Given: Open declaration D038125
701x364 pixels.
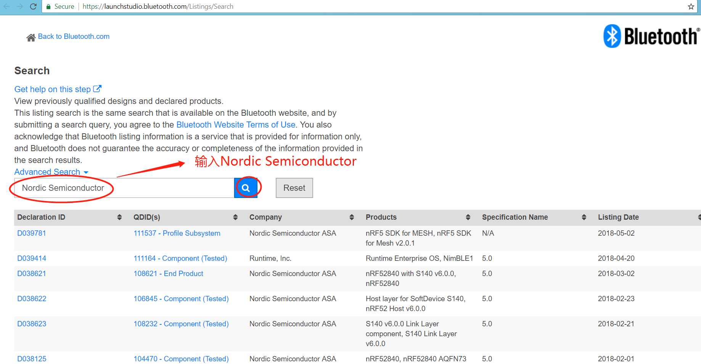Looking at the screenshot, I should (32, 359).
